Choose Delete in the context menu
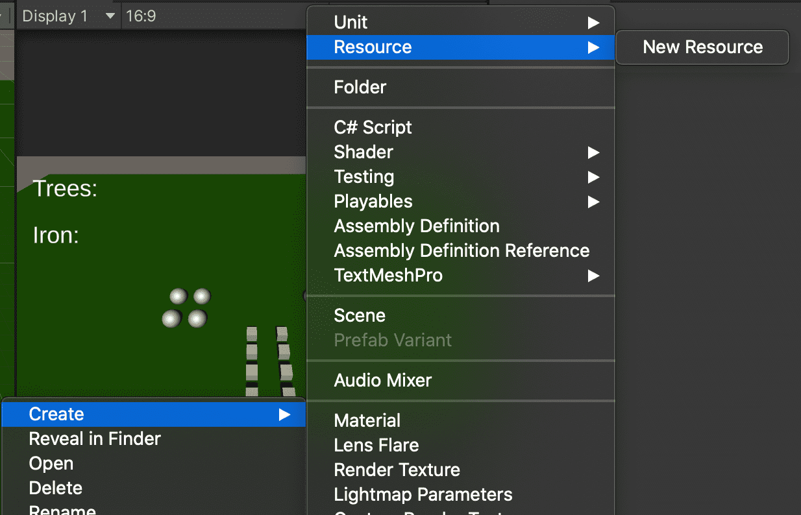 (x=154, y=488)
